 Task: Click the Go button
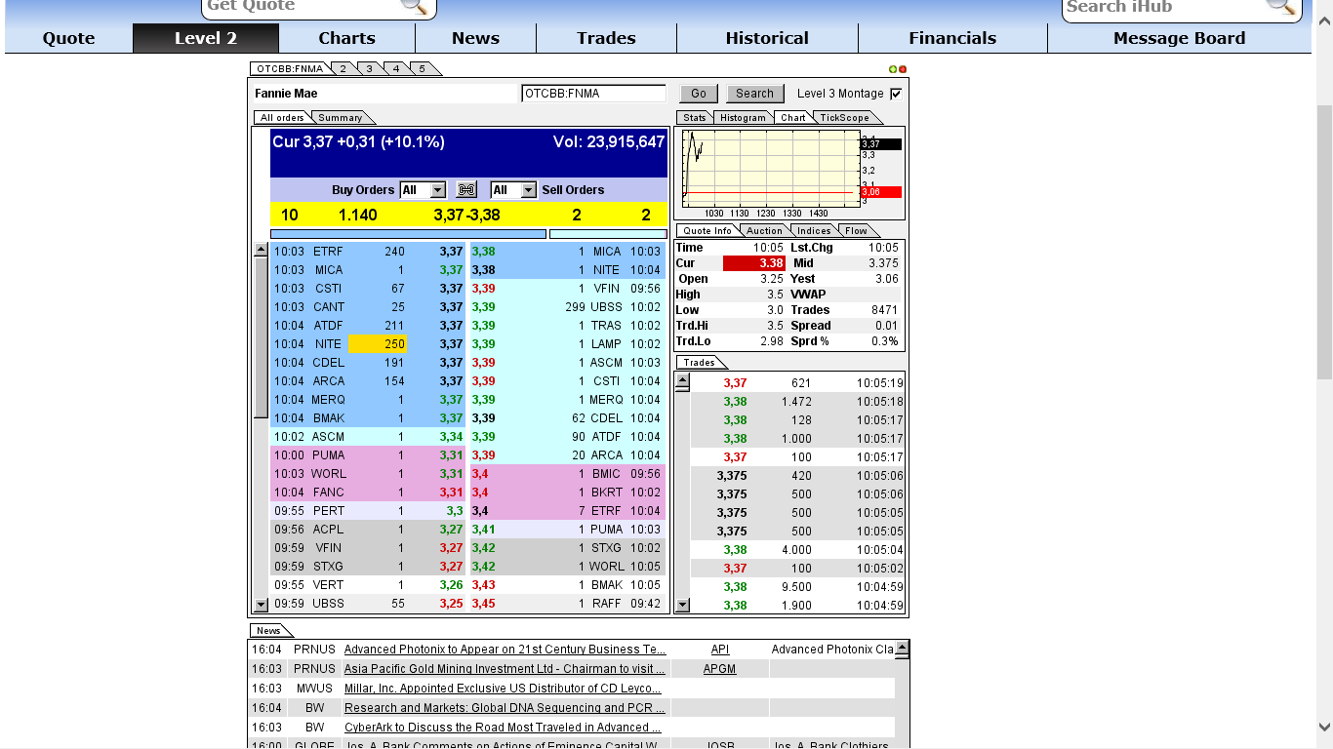pos(699,94)
